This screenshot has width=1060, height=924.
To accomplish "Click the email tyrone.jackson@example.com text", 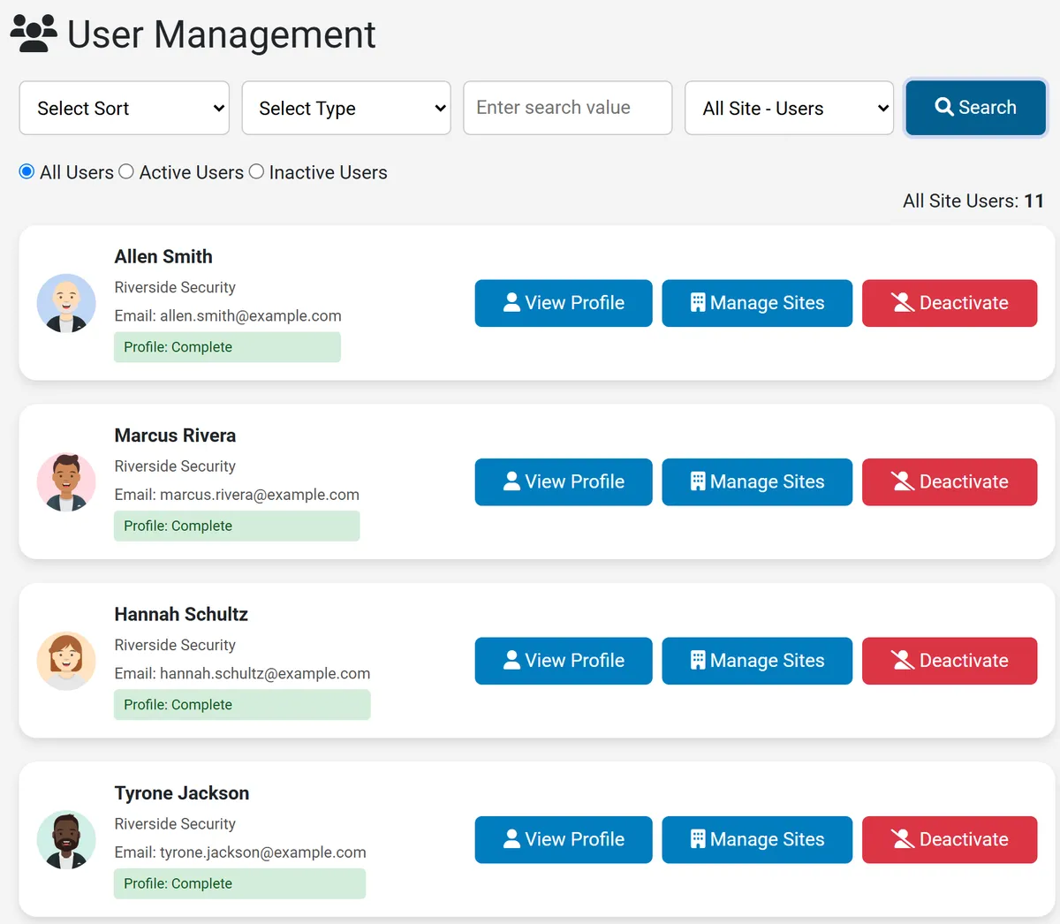I will (x=263, y=852).
